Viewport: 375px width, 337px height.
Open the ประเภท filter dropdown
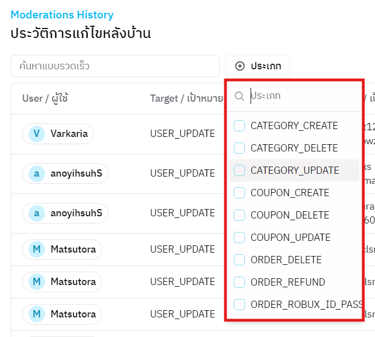pyautogui.click(x=258, y=66)
